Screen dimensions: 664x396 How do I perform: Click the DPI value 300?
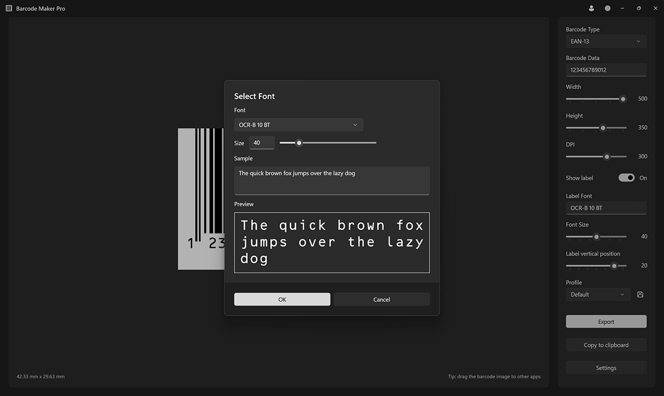point(642,157)
